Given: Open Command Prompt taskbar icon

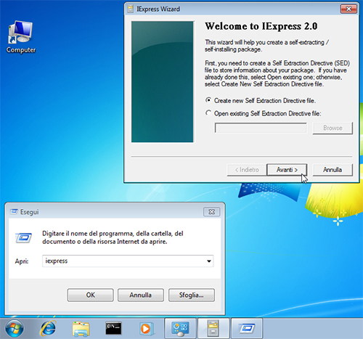Looking at the screenshot, I should coord(113,328).
